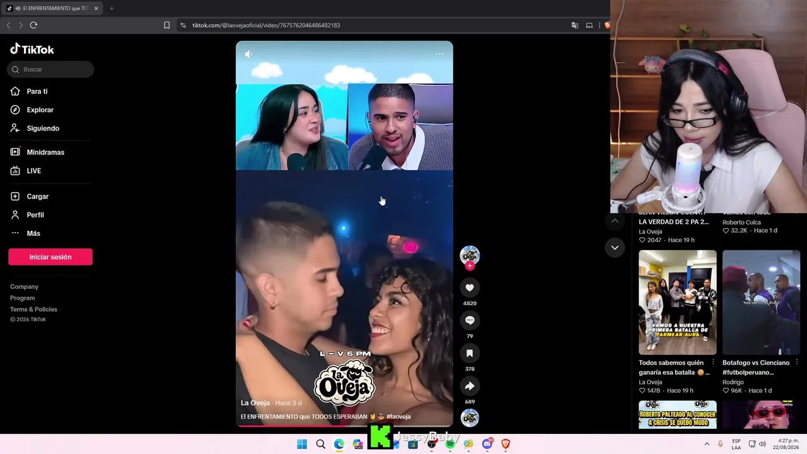Open Microsoft Edge from the taskbar

(339, 444)
